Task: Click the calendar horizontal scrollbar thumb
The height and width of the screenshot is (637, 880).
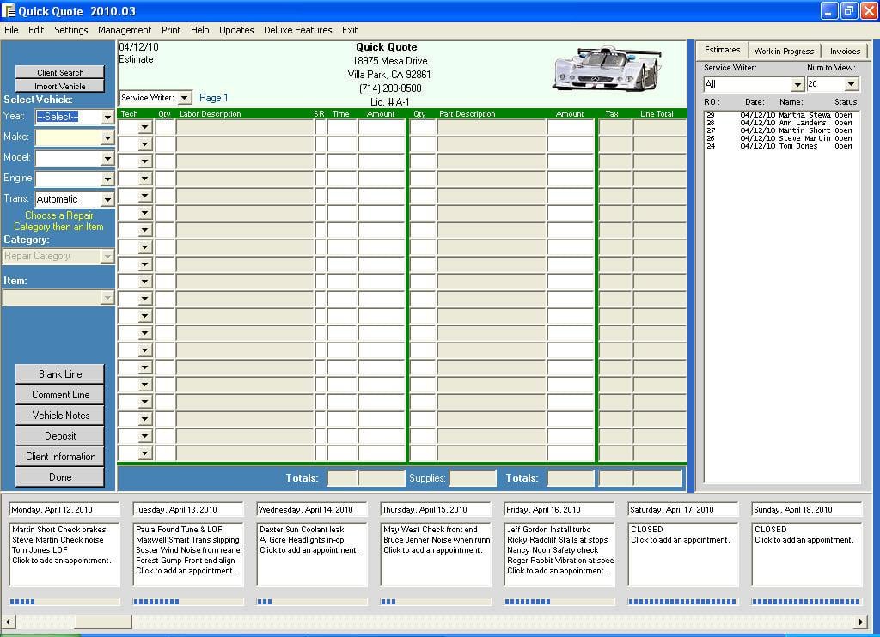Action: [x=103, y=622]
